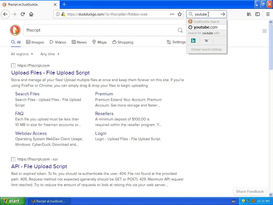Image resolution: width=273 pixels, height=205 pixels.
Task: Search youtube with Wikipedia engine
Action: pos(207,41)
